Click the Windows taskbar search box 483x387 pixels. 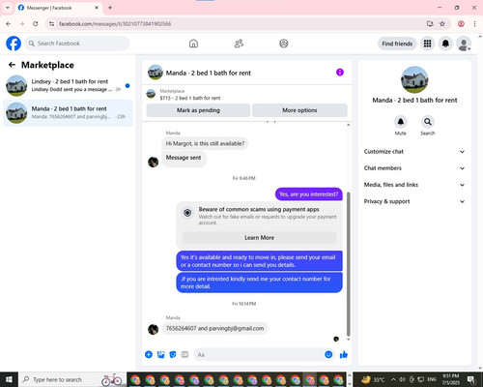pos(72,379)
